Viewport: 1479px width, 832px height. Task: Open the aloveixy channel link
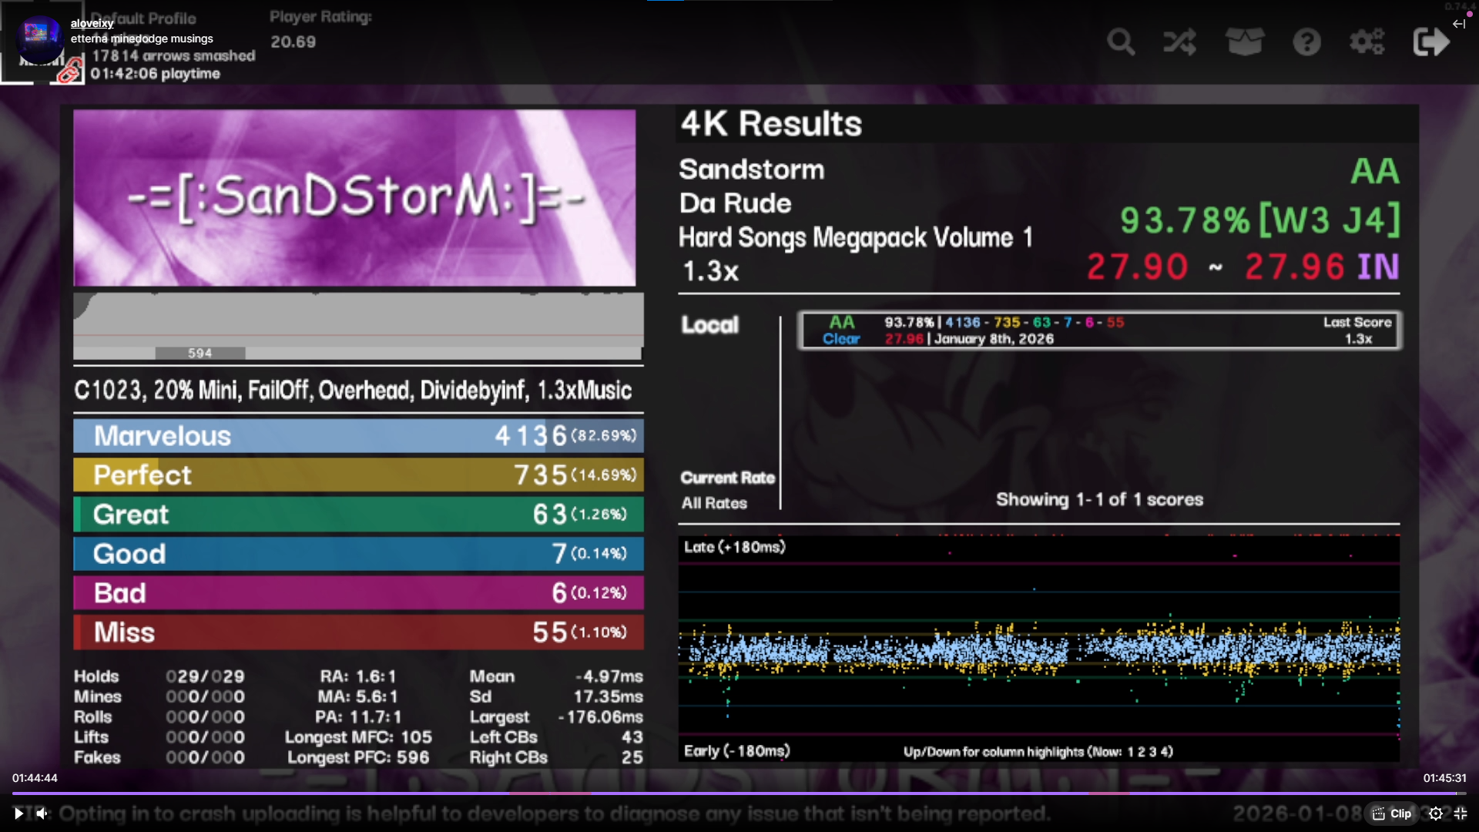(92, 23)
